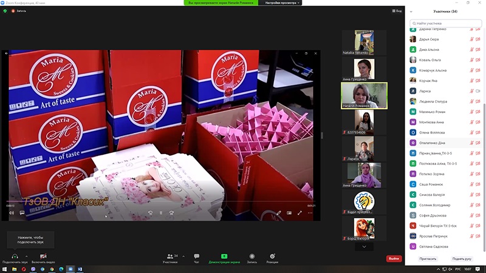This screenshot has width=486, height=273.
Task: Click the Join Audio headphones icon
Action: click(15, 256)
